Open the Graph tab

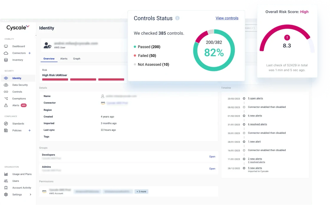tap(77, 58)
